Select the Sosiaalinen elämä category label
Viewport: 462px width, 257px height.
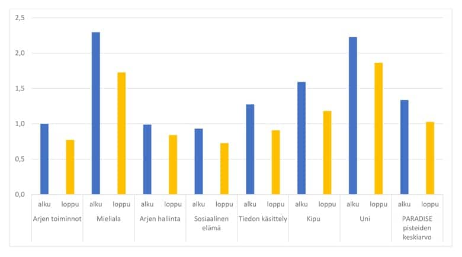pyautogui.click(x=211, y=222)
